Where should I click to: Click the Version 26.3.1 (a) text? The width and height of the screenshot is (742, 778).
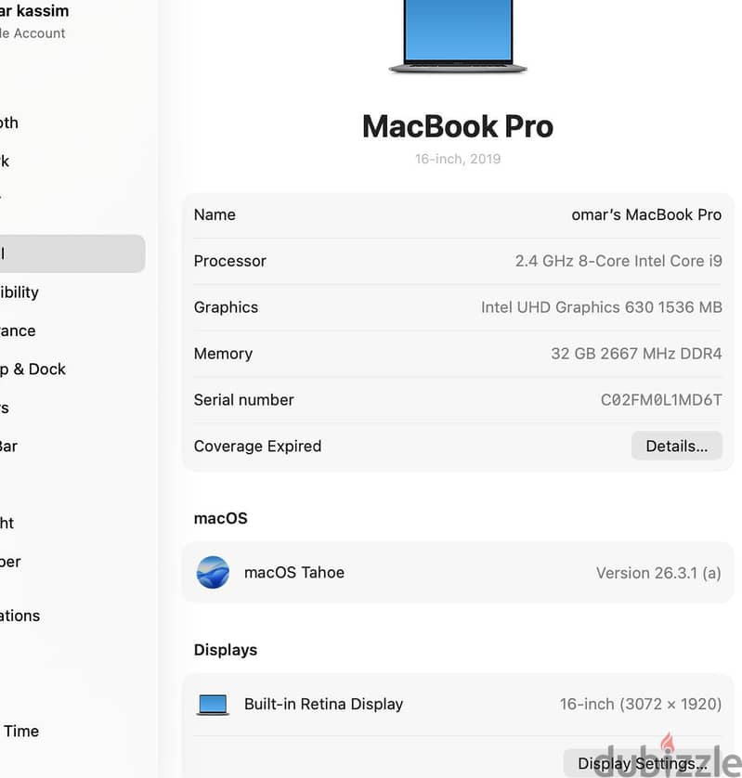[x=658, y=573]
